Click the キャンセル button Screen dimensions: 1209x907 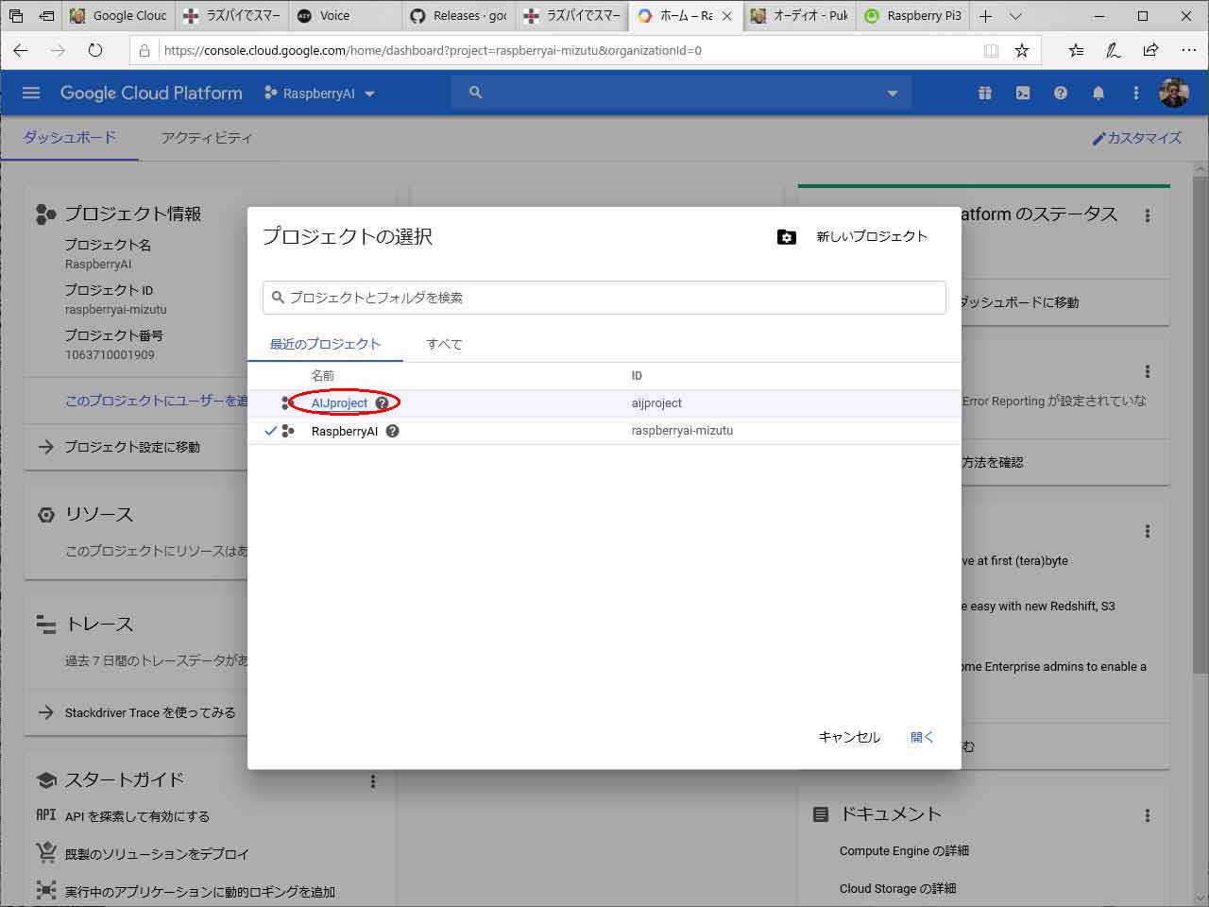pos(849,737)
